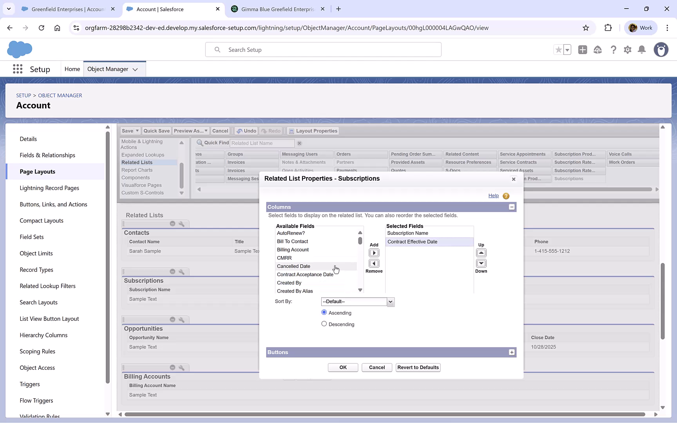Click the Add arrow to move selected field
Image resolution: width=677 pixels, height=423 pixels.
click(374, 253)
